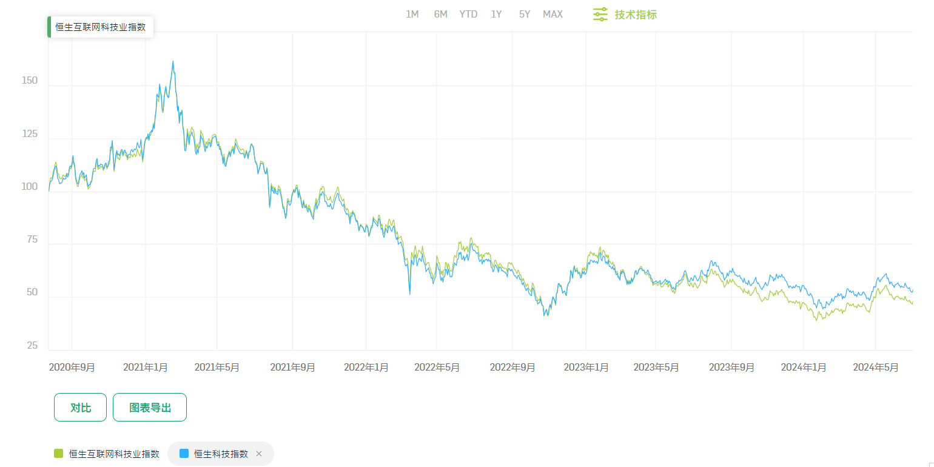This screenshot has width=934, height=467.
Task: Click the 2021年1月 x-axis label
Action: point(146,368)
